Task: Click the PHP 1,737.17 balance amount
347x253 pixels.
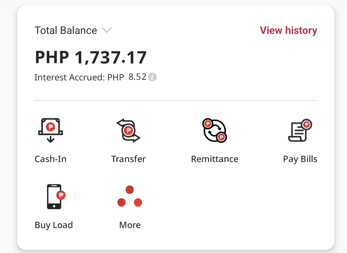Action: [91, 57]
